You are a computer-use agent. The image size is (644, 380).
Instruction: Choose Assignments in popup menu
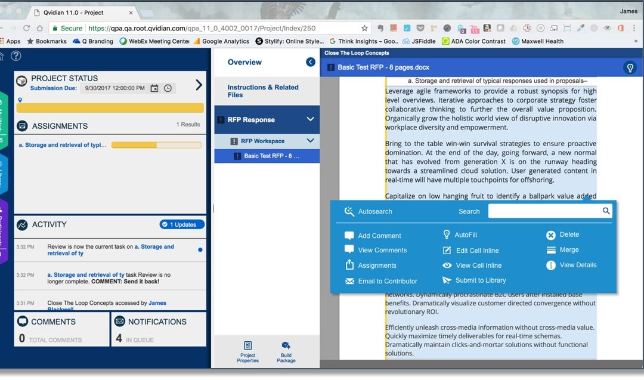point(370,265)
